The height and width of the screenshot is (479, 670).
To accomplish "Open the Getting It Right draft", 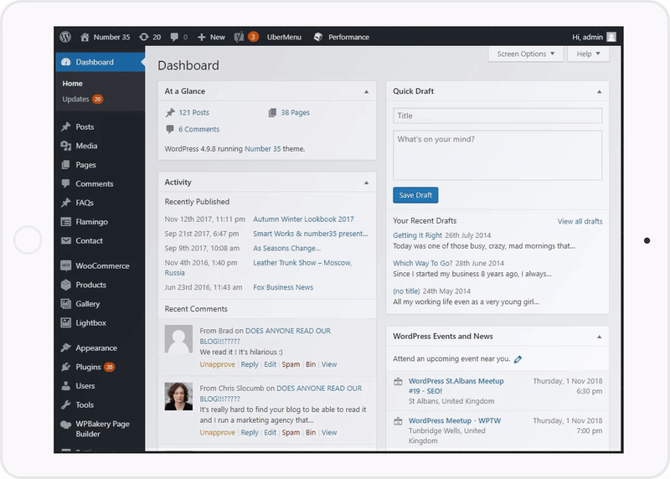I will pos(417,235).
